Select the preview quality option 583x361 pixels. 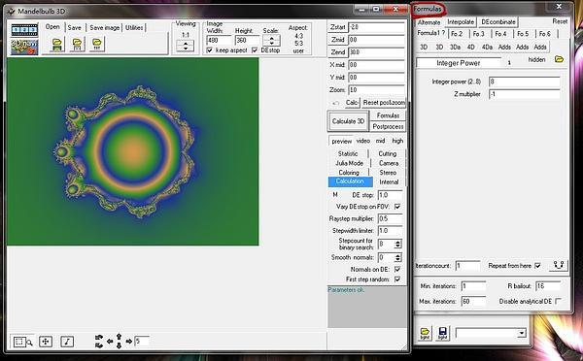point(342,141)
